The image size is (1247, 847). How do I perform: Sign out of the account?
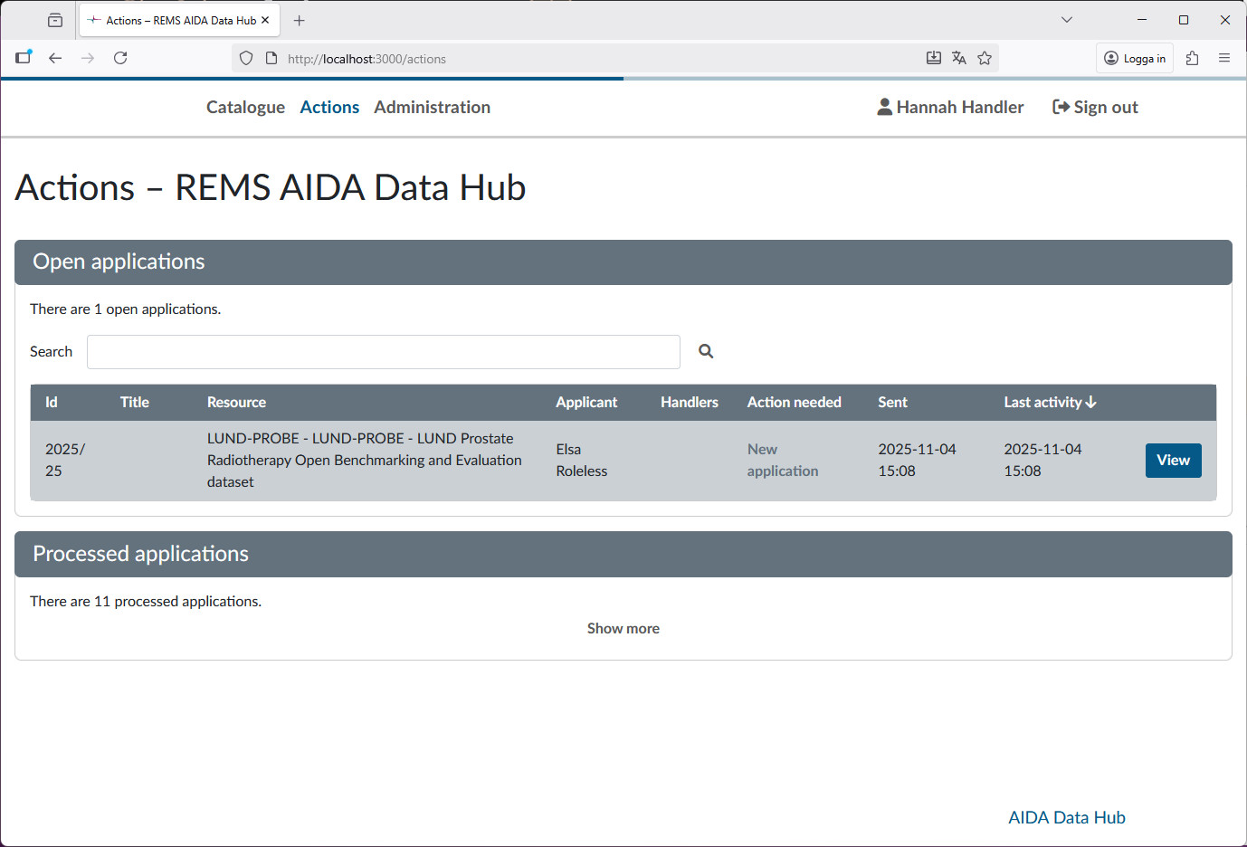(x=1095, y=107)
